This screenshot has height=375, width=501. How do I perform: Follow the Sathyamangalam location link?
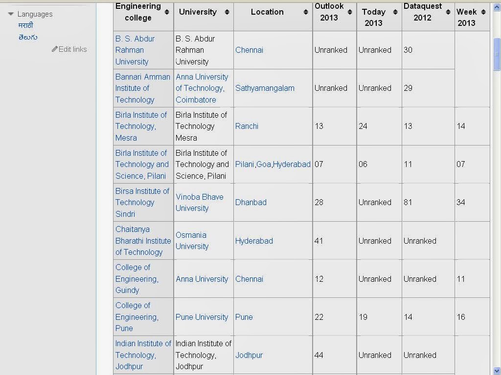[x=265, y=88]
